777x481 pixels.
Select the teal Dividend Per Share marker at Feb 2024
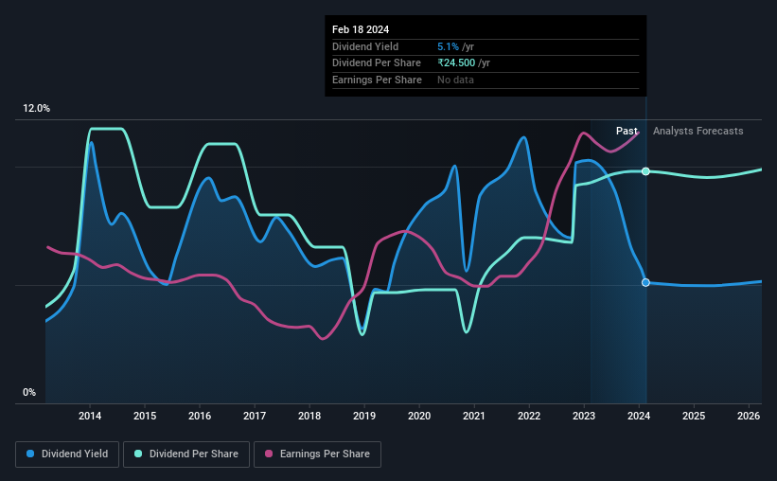645,171
